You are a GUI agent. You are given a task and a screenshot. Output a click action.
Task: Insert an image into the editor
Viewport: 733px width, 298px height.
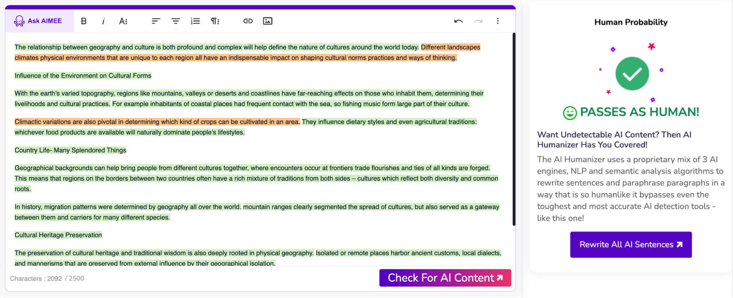pyautogui.click(x=268, y=21)
